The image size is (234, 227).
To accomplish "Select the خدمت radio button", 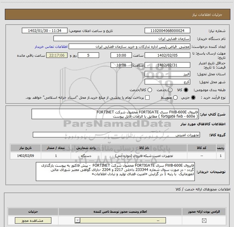I will pos(170,90).
